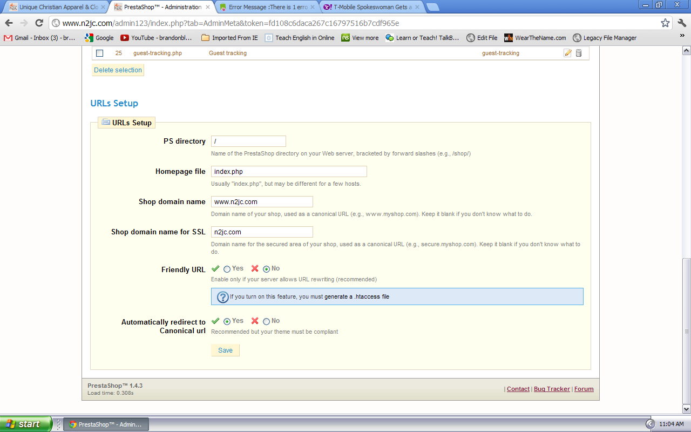Set Friendly URL to No
The width and height of the screenshot is (691, 432).
click(266, 269)
